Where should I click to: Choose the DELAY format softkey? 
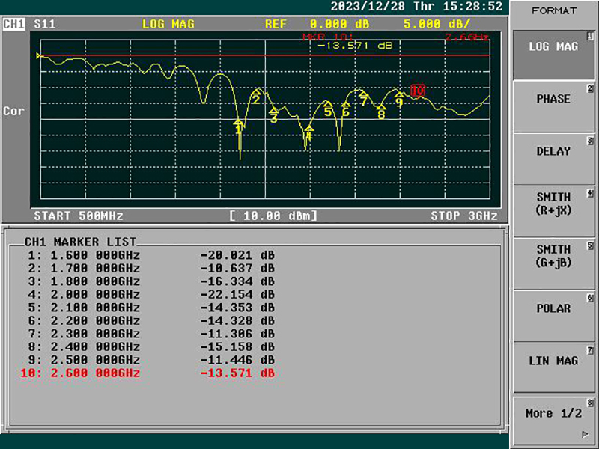coord(553,159)
